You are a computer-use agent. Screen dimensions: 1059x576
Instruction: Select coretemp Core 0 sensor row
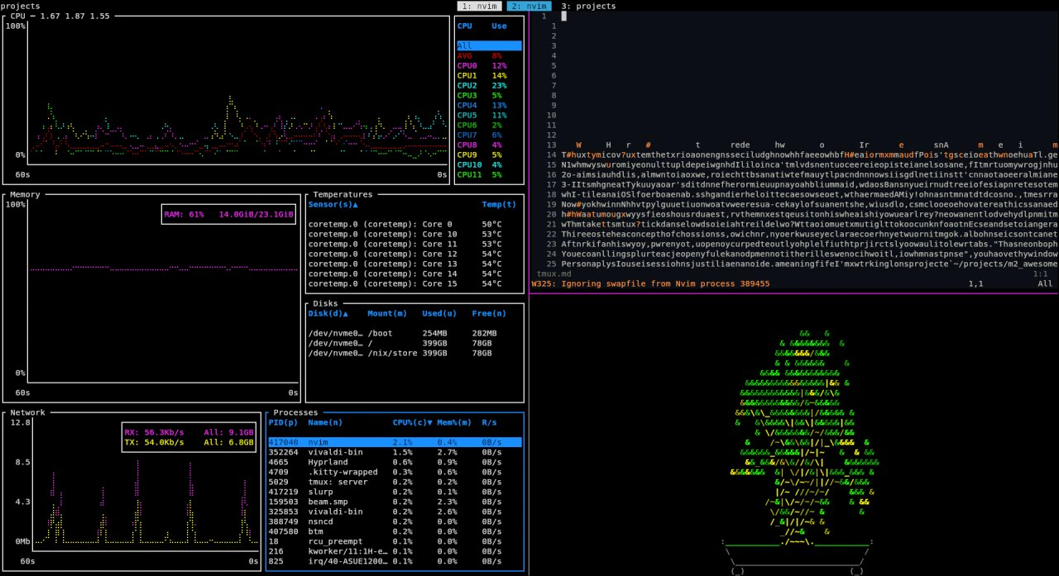[x=414, y=224]
